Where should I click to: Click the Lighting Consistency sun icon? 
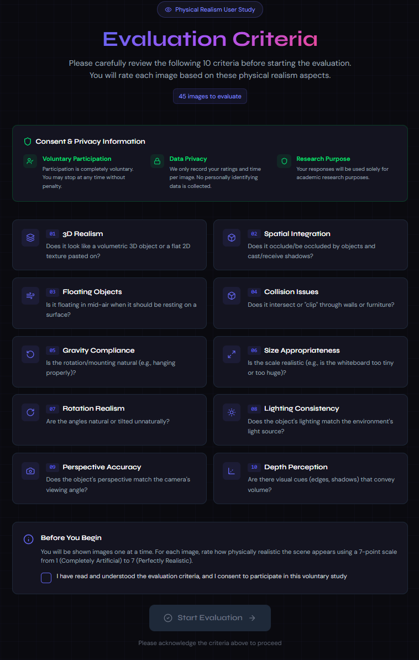click(232, 412)
